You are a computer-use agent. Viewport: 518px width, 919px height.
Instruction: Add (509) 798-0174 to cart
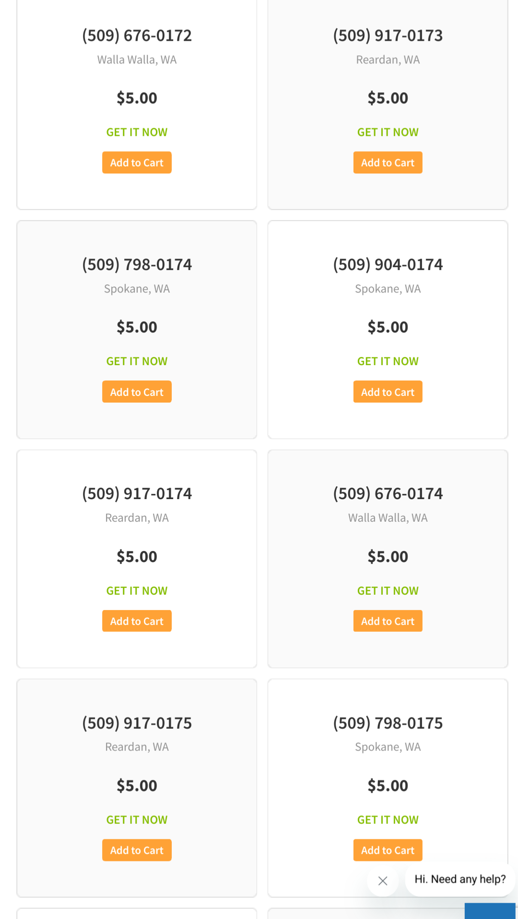137,392
